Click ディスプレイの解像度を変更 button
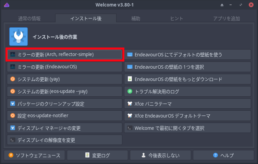 [x=65, y=140]
